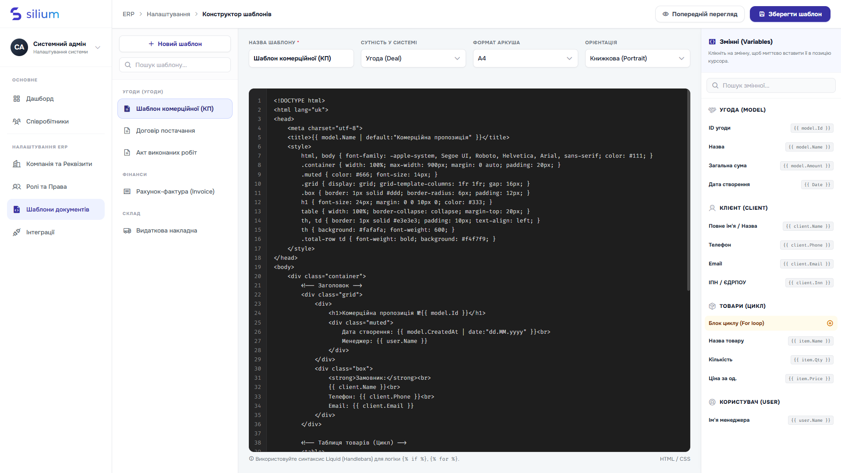The image size is (841, 473).
Task: Click the Шаблон комерційної (КП) file icon
Action: click(x=127, y=109)
